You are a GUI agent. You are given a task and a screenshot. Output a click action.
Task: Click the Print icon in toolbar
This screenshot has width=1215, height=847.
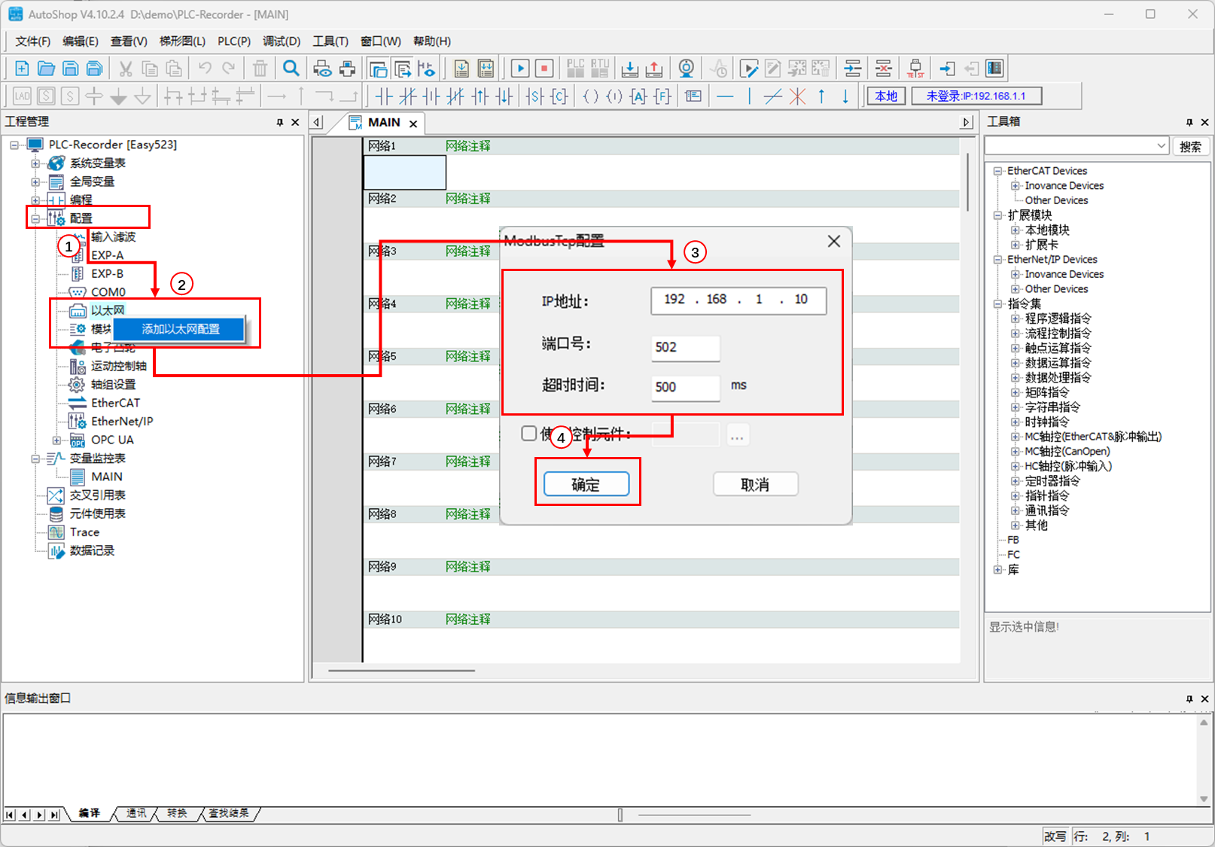347,69
